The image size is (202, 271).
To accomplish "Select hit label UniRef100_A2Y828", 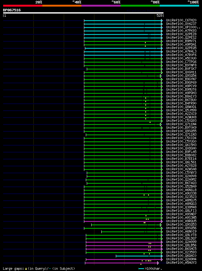I will [x=181, y=166].
